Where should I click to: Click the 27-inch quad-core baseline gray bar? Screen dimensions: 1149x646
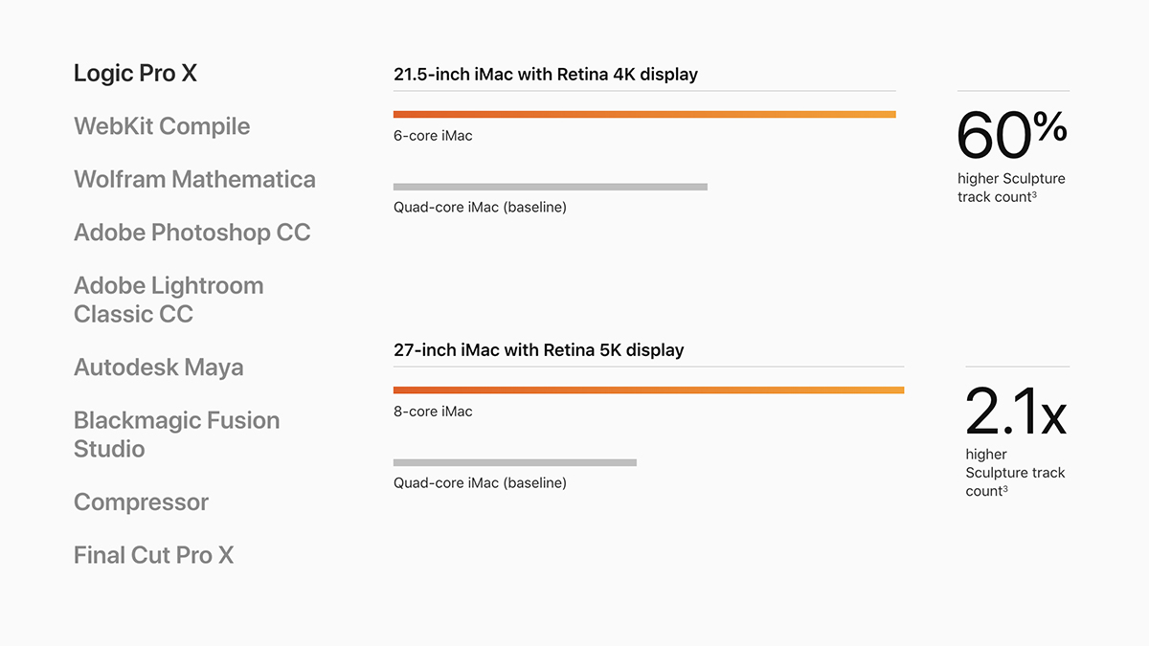[515, 462]
